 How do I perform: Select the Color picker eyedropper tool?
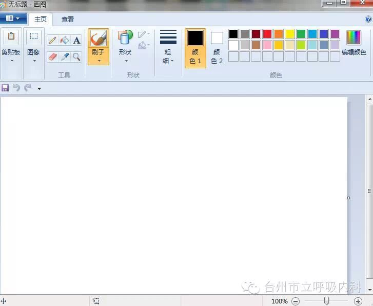[65, 57]
